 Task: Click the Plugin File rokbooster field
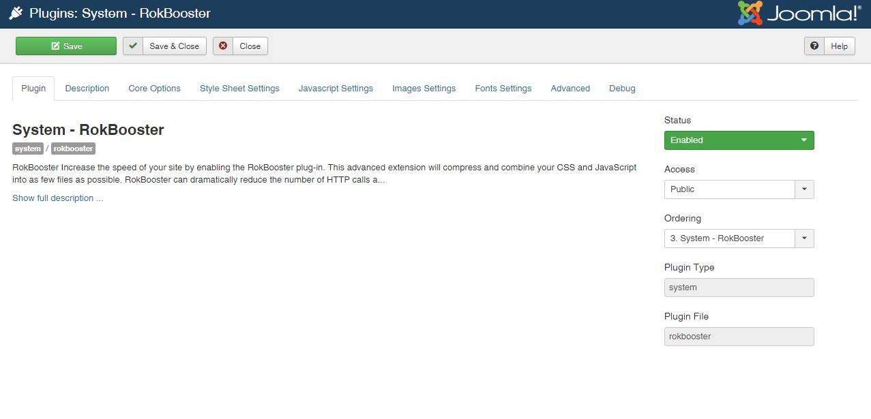coord(739,336)
